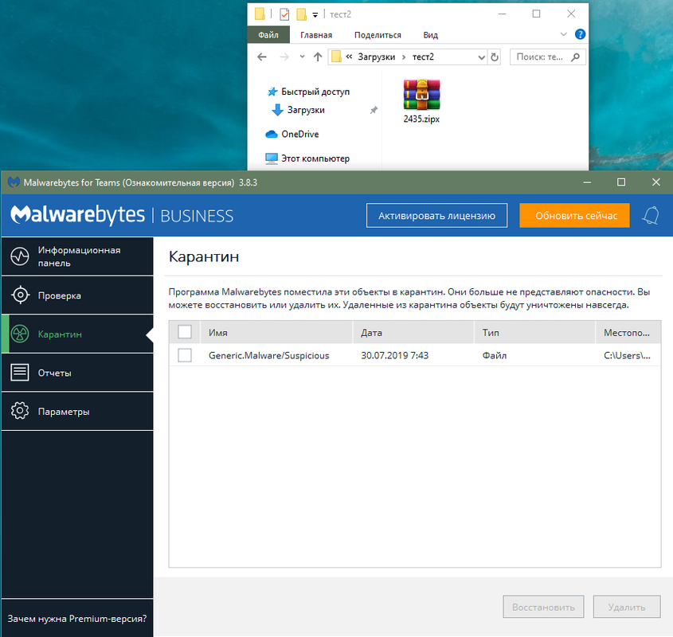This screenshot has height=637, width=673.
Task: Open the Вид ribbon tab
Action: click(431, 35)
